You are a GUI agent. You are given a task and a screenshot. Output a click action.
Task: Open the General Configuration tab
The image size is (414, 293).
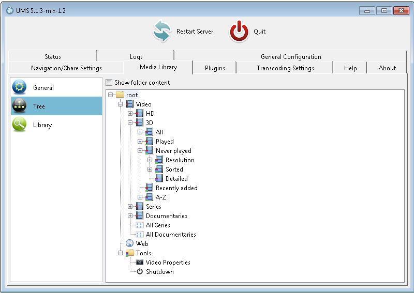pos(291,56)
